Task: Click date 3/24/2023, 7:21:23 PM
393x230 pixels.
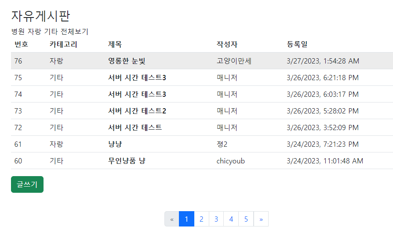Action: pos(323,144)
